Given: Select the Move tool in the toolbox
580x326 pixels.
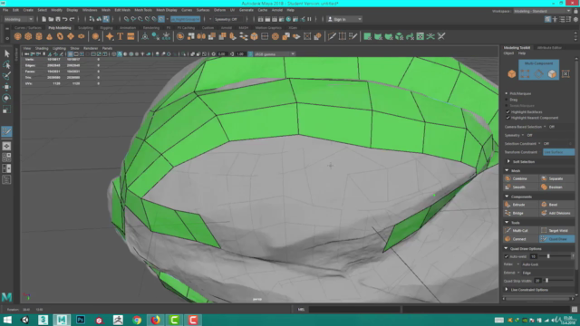Looking at the screenshot, I should [x=6, y=87].
